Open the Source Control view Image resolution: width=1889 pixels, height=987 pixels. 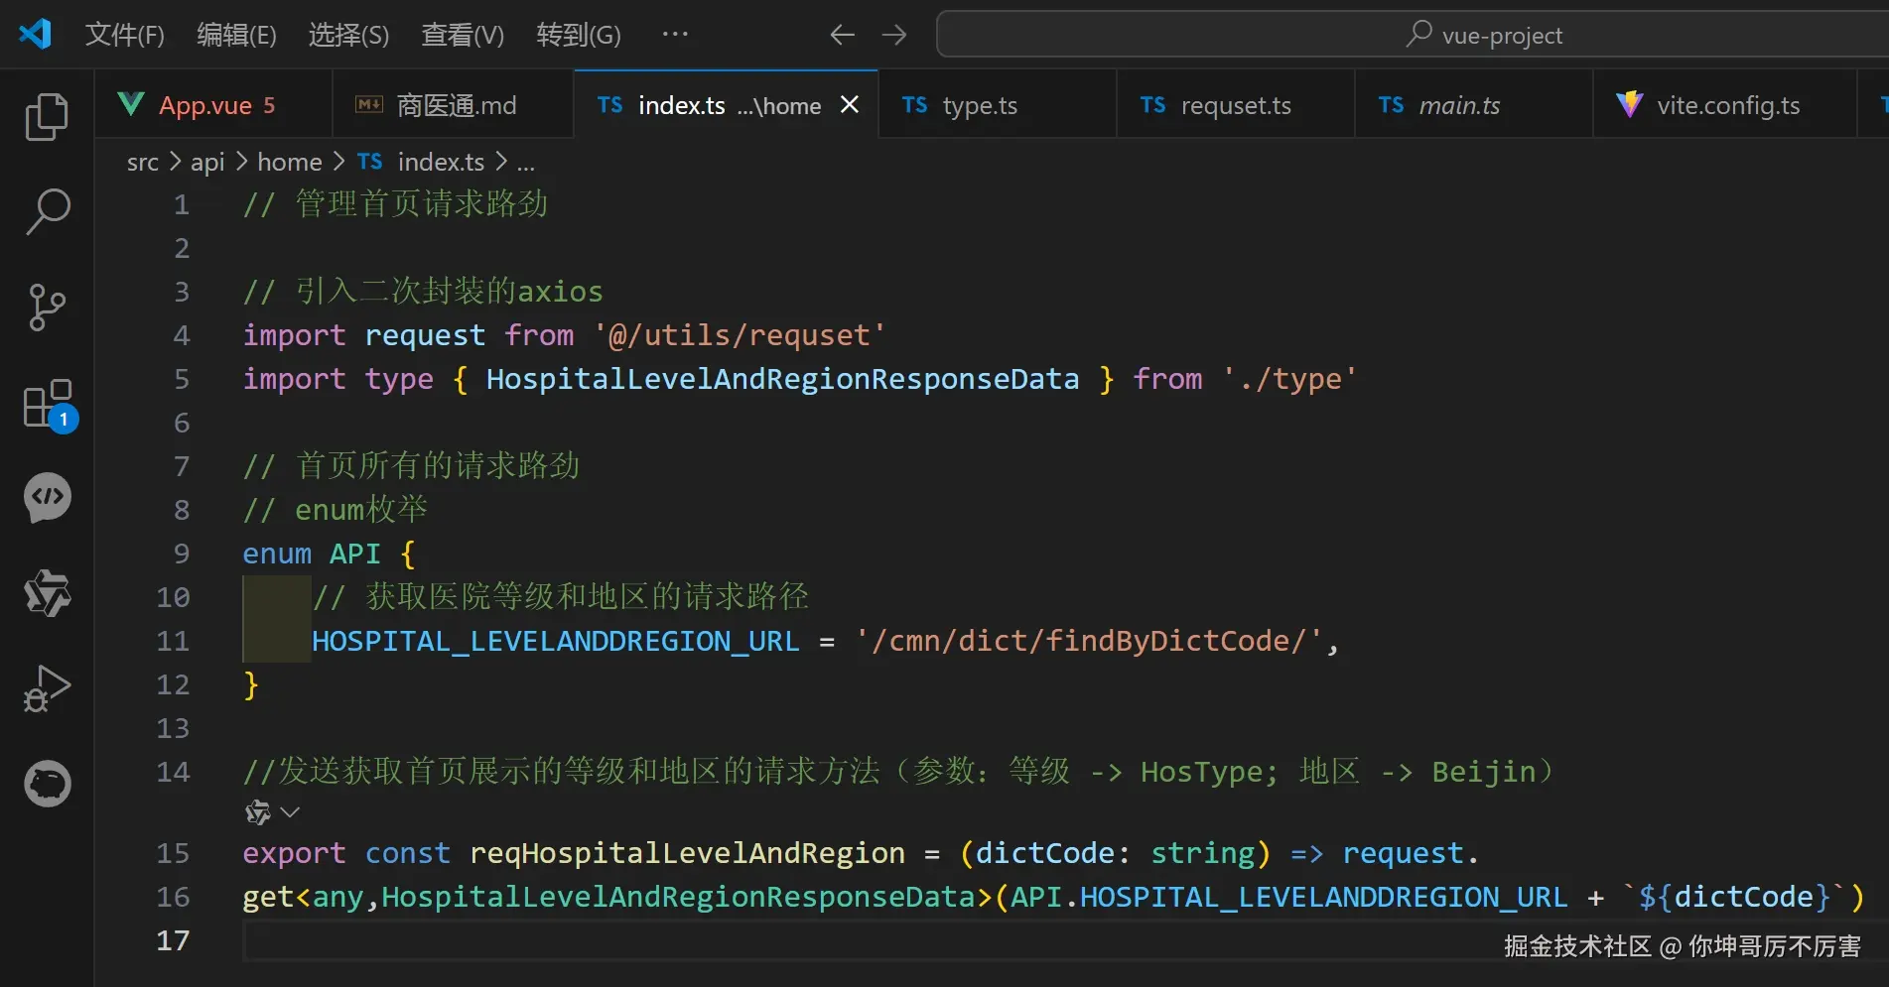pyautogui.click(x=46, y=308)
